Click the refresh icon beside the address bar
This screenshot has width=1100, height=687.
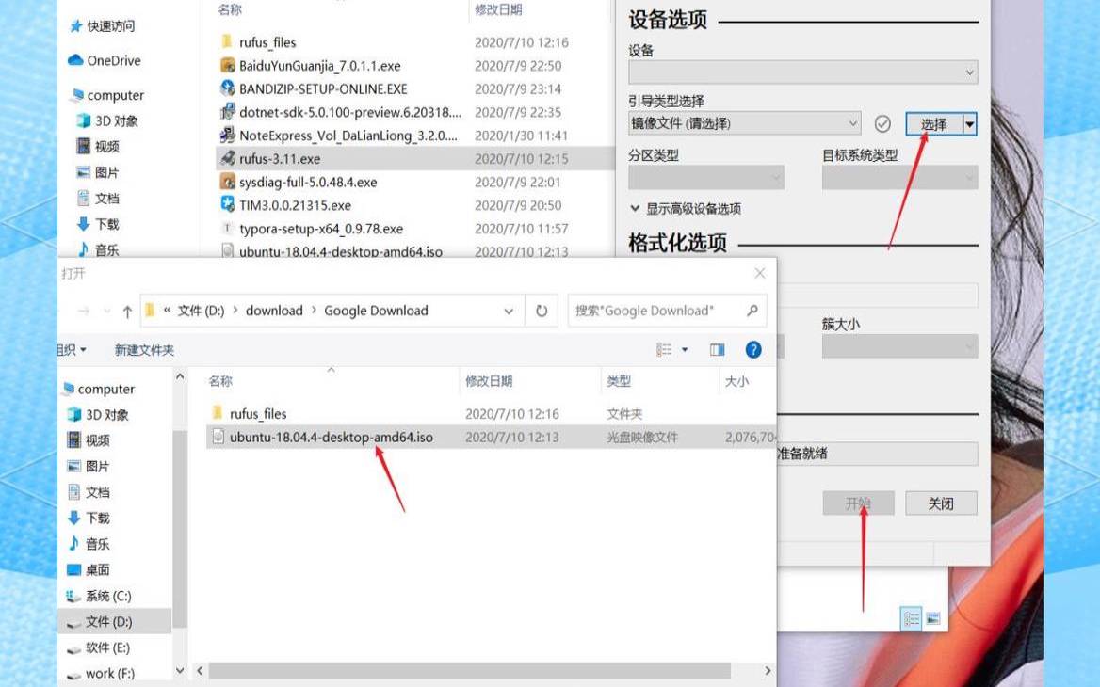click(x=542, y=311)
